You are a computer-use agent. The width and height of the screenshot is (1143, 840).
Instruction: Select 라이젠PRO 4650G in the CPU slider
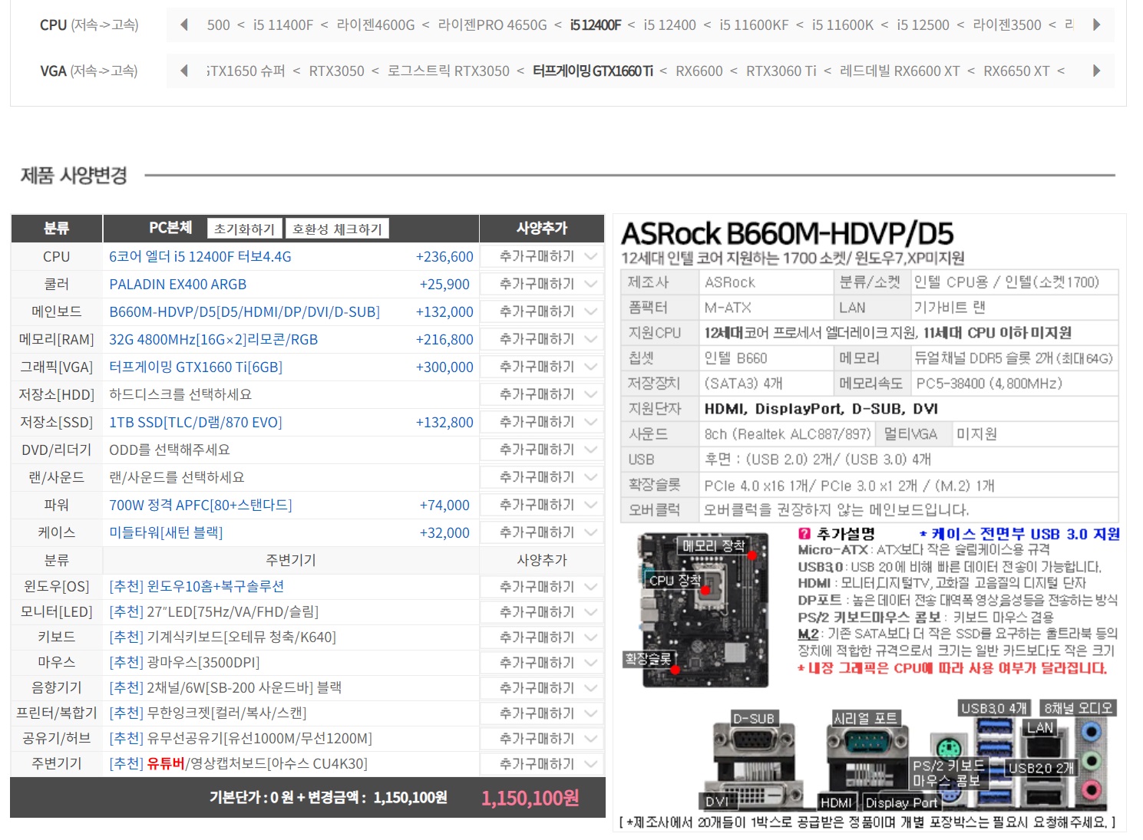[492, 25]
